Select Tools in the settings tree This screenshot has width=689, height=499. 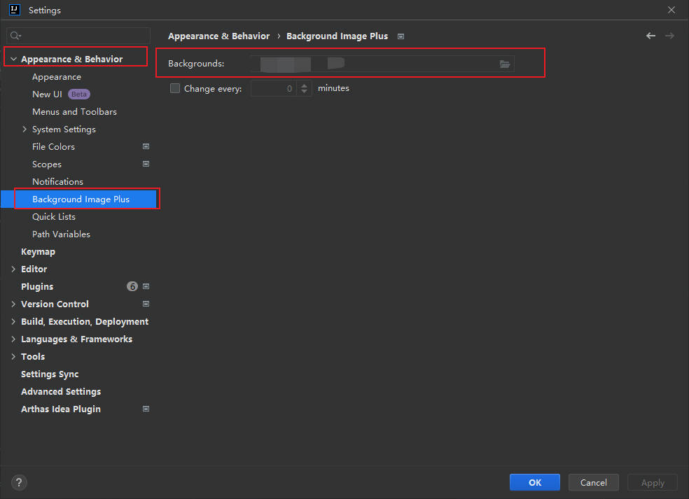click(33, 357)
